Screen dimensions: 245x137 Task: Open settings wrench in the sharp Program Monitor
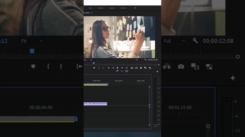click(x=145, y=60)
